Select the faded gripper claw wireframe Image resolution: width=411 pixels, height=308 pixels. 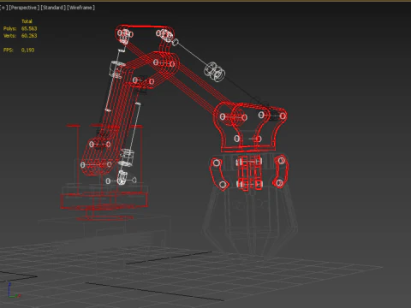coord(251,222)
